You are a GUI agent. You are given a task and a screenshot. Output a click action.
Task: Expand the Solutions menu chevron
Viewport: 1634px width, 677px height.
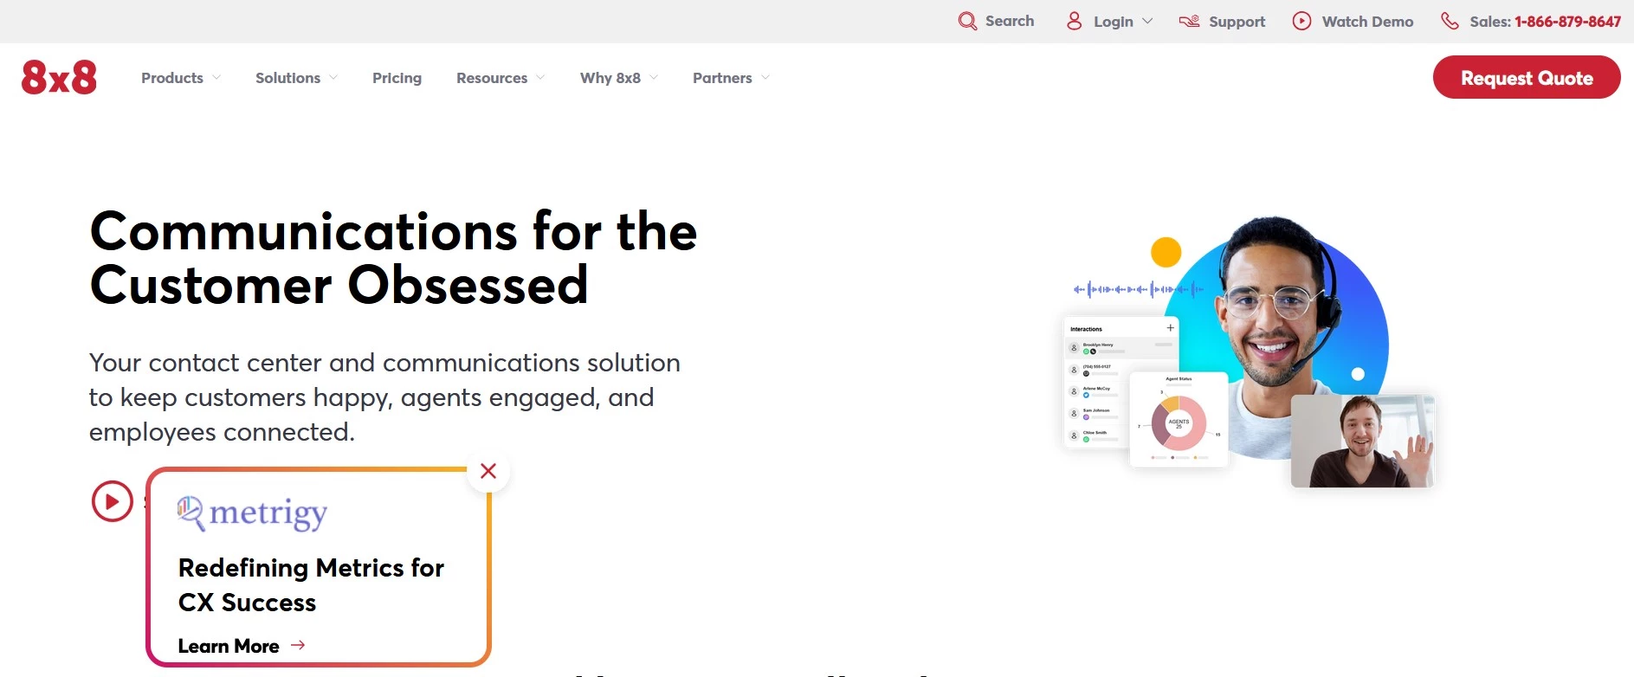click(x=333, y=78)
